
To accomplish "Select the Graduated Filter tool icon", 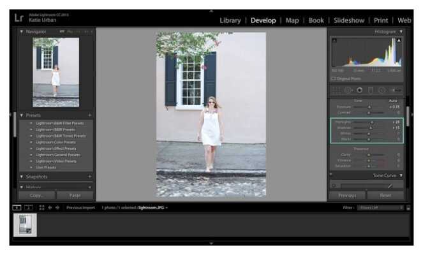I will (x=371, y=91).
